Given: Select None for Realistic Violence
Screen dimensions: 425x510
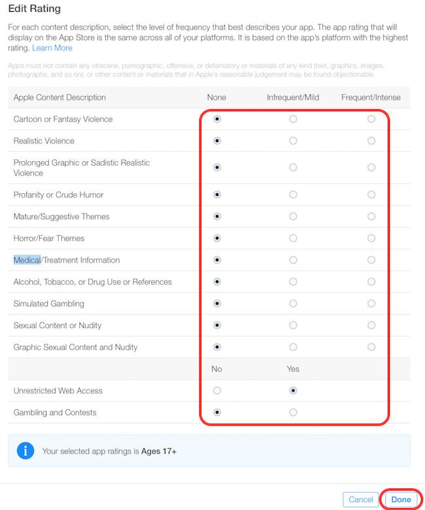Looking at the screenshot, I should (217, 141).
